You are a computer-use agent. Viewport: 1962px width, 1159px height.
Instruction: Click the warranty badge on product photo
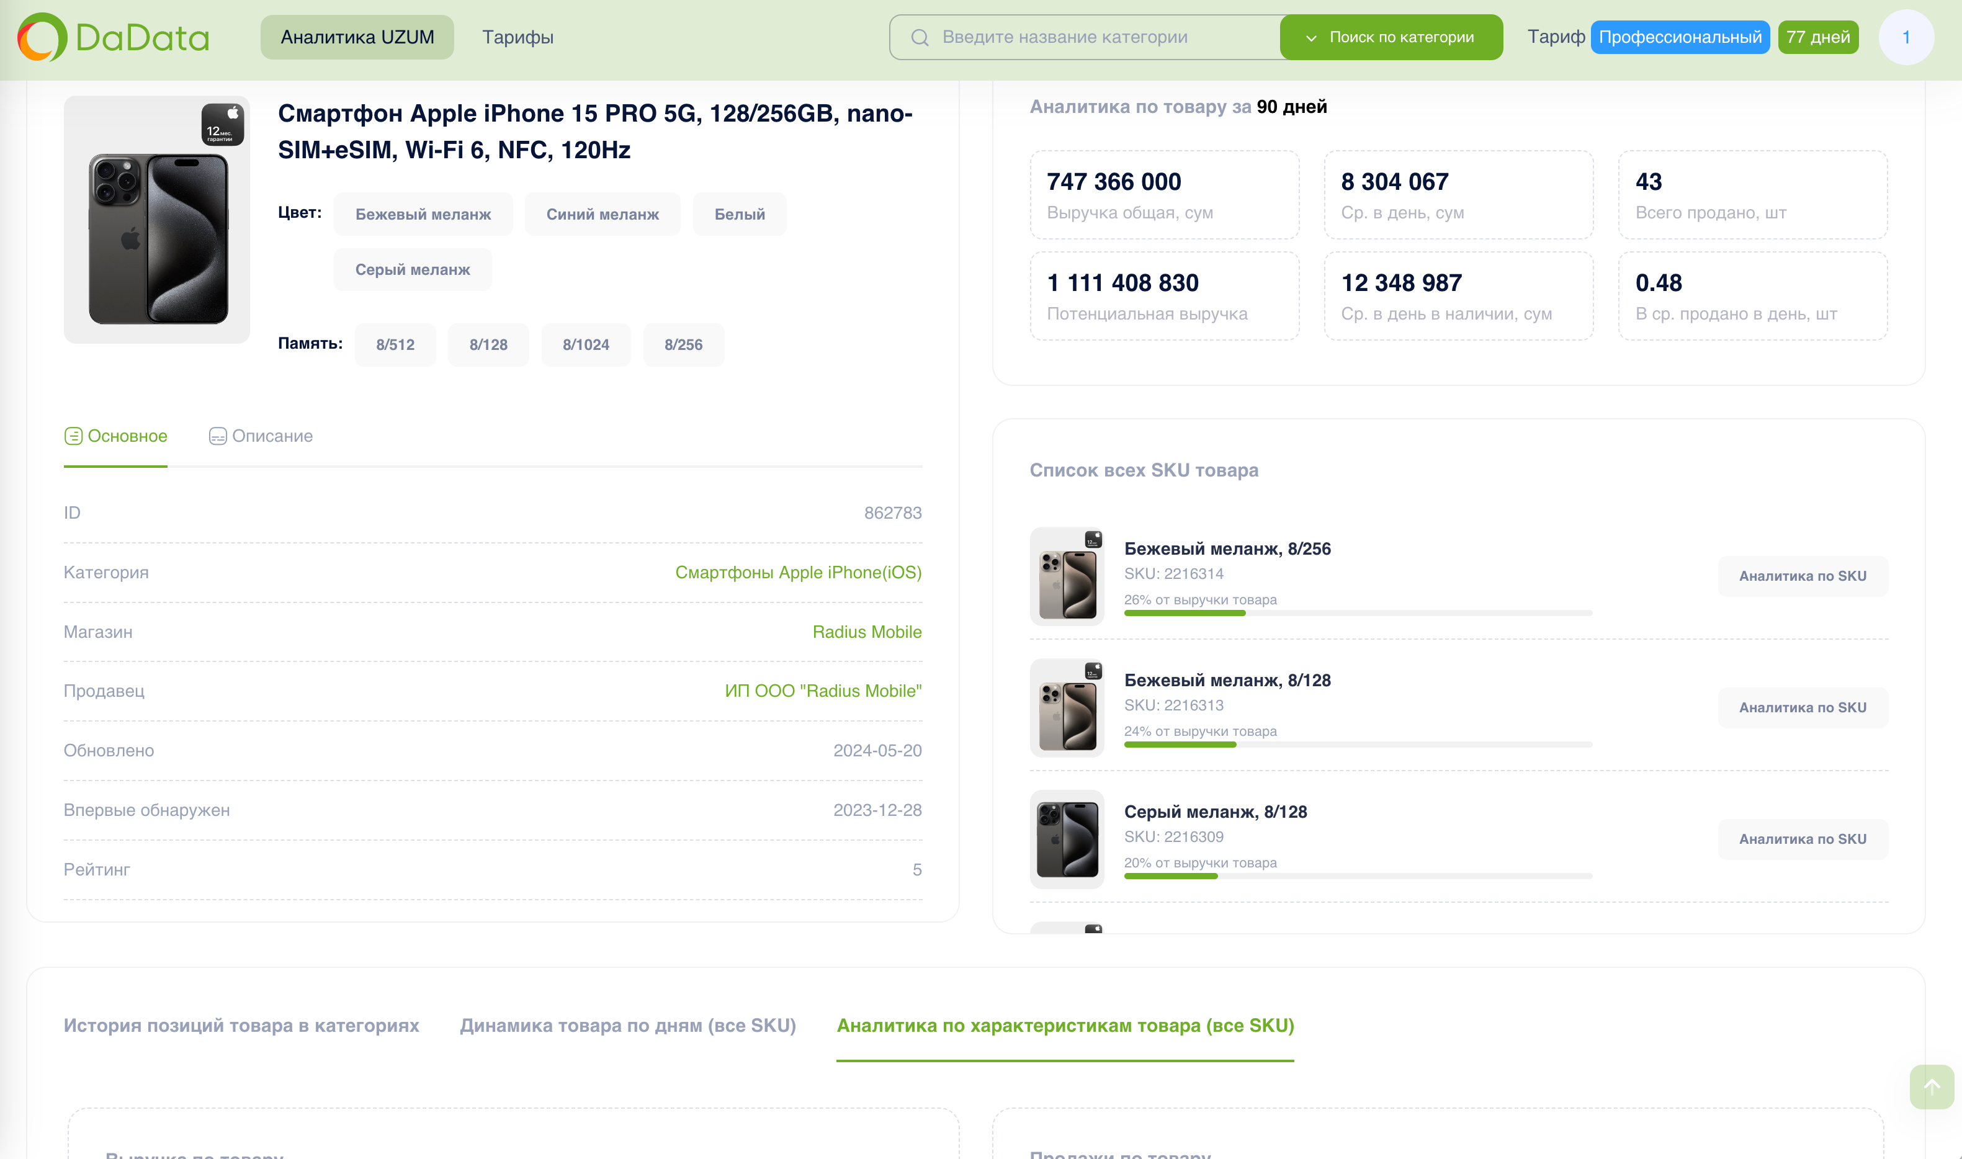223,125
